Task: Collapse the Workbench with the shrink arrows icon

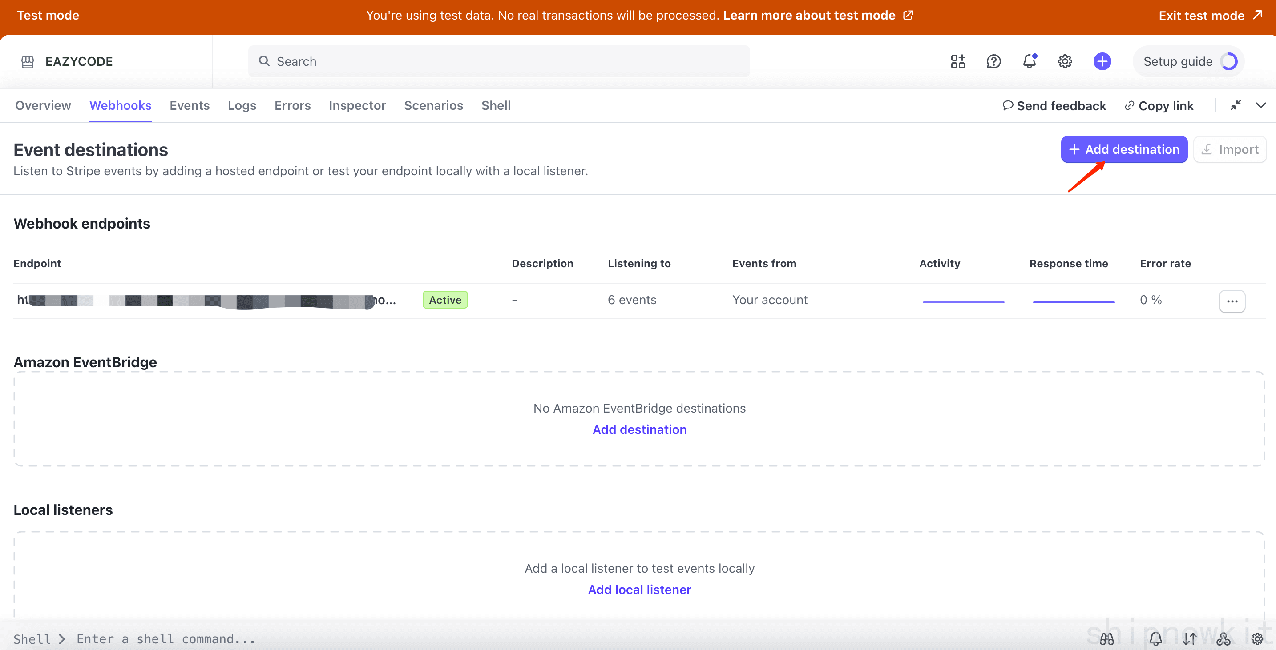Action: (x=1236, y=105)
